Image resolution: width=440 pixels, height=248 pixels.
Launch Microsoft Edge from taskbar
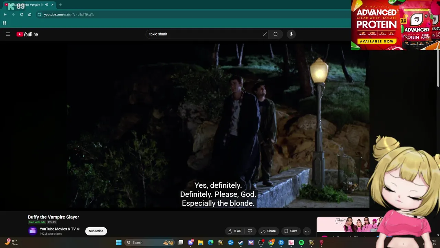(x=210, y=242)
